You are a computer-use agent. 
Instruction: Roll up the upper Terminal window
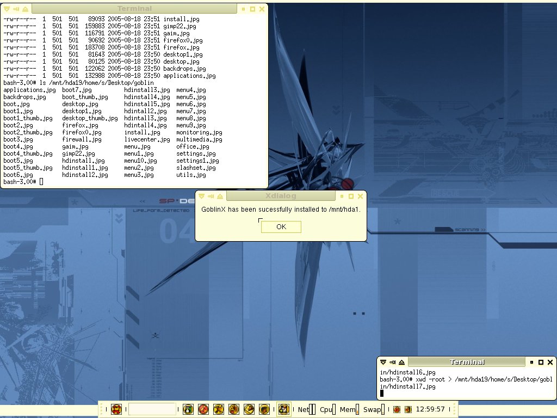tap(25, 9)
